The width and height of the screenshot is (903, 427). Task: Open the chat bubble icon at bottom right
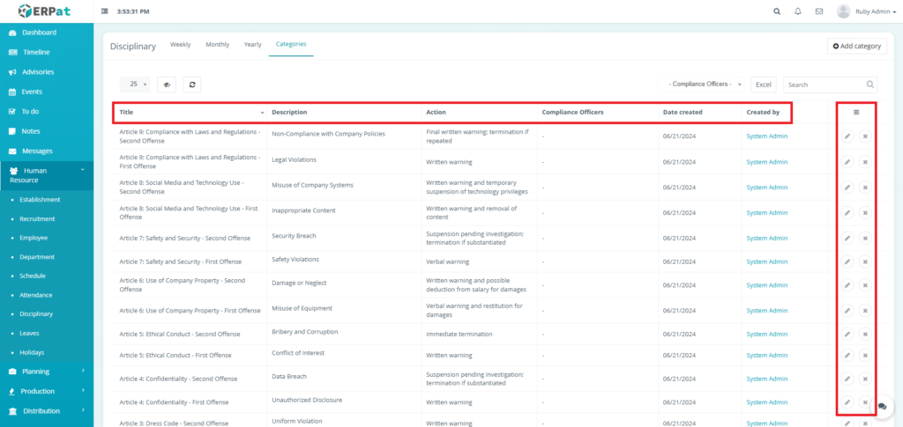882,406
